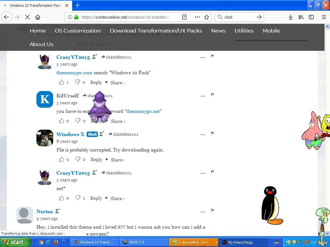Open the Windows Start button
Image resolution: width=330 pixels, height=247 pixels.
tap(15, 242)
